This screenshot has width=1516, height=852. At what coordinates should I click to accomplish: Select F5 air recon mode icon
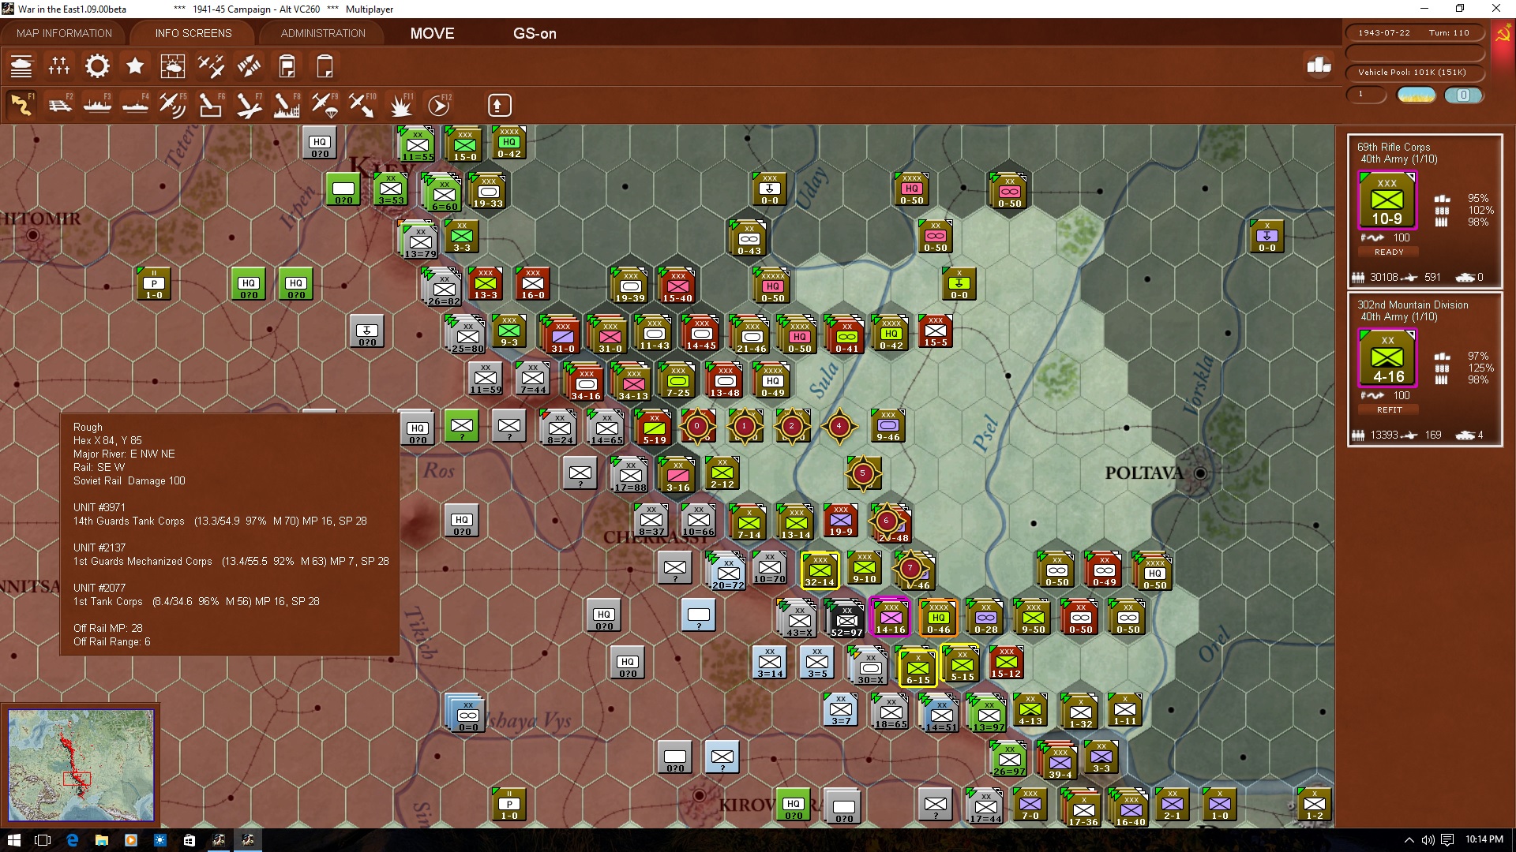(173, 105)
